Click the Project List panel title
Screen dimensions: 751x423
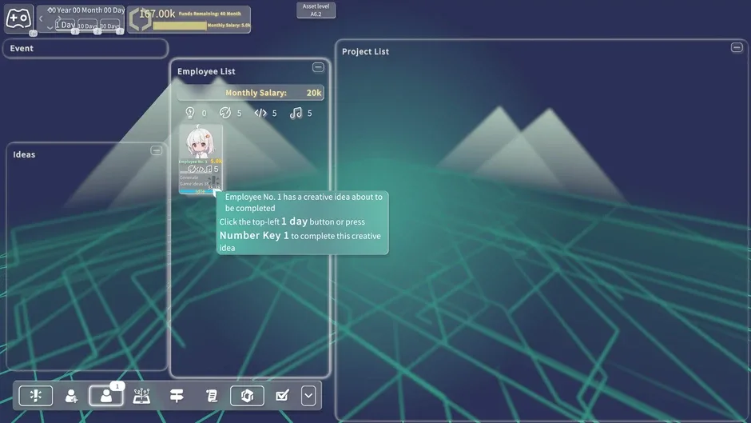click(x=365, y=51)
